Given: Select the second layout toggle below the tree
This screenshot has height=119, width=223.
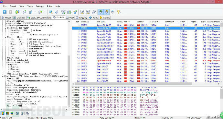Looking at the screenshot, I should 7,113.
